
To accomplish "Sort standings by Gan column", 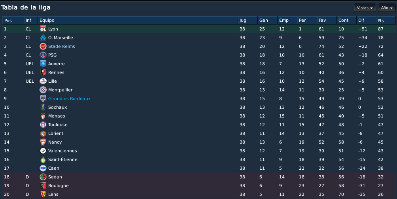I will coord(267,20).
